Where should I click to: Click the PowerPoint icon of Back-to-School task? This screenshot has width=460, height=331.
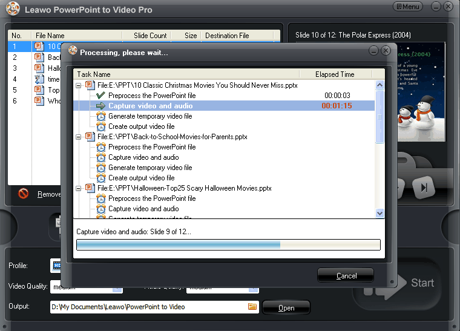tap(90, 137)
